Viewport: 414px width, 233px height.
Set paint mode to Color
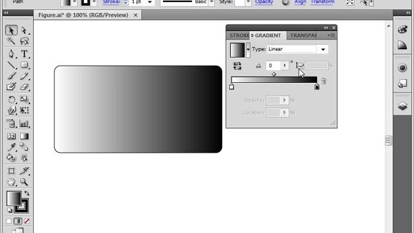point(8,221)
